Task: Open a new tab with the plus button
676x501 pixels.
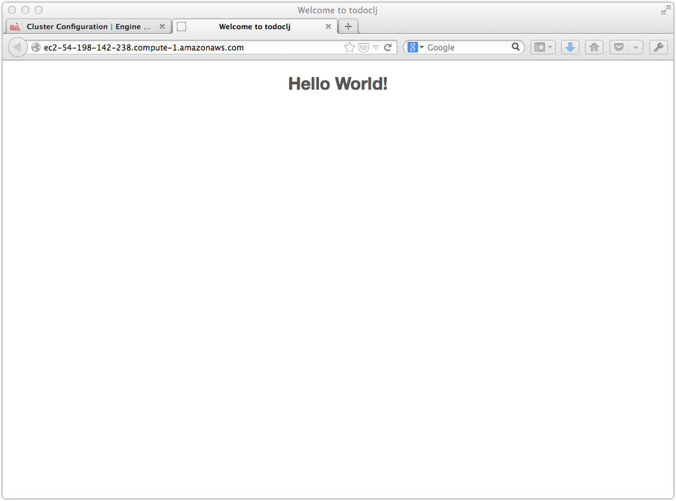Action: pos(348,26)
